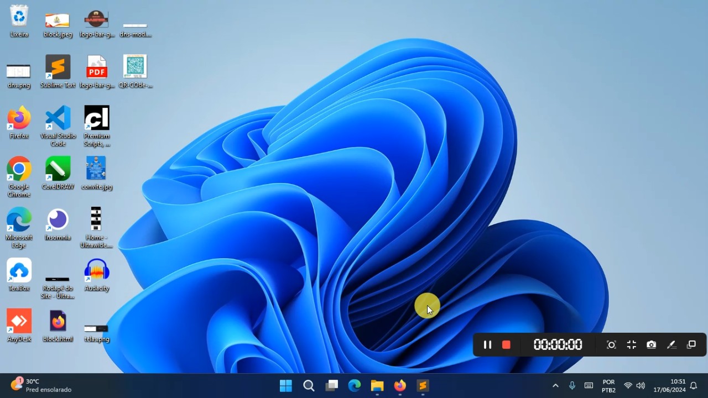The width and height of the screenshot is (708, 398).
Task: Collapse the recorder bar with the shrink icon
Action: tap(632, 345)
